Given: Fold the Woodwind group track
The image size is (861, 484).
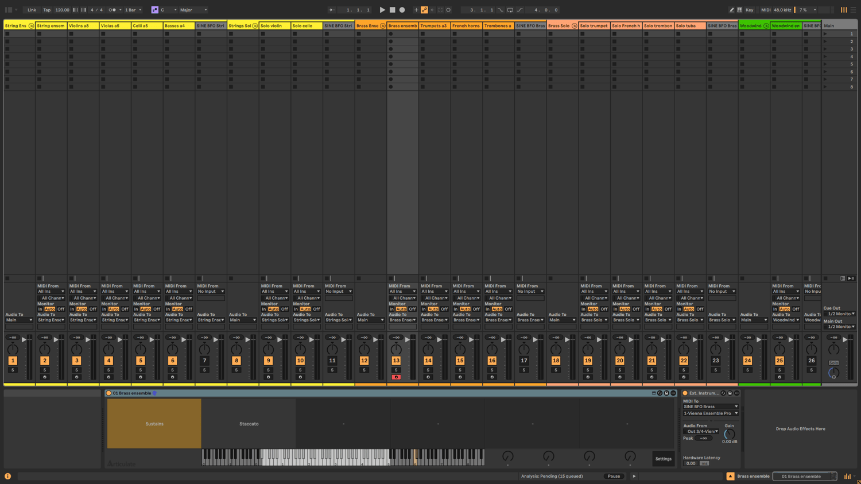Looking at the screenshot, I should [766, 26].
